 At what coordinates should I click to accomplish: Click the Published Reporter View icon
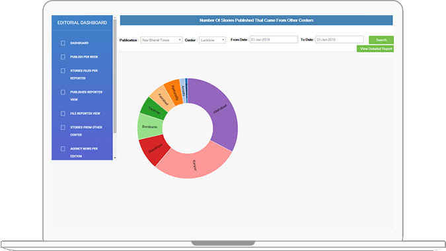click(63, 92)
